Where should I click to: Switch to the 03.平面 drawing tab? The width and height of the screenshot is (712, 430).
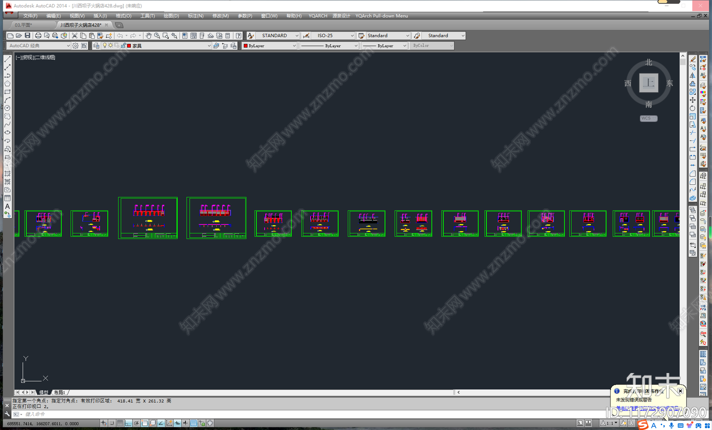[24, 25]
